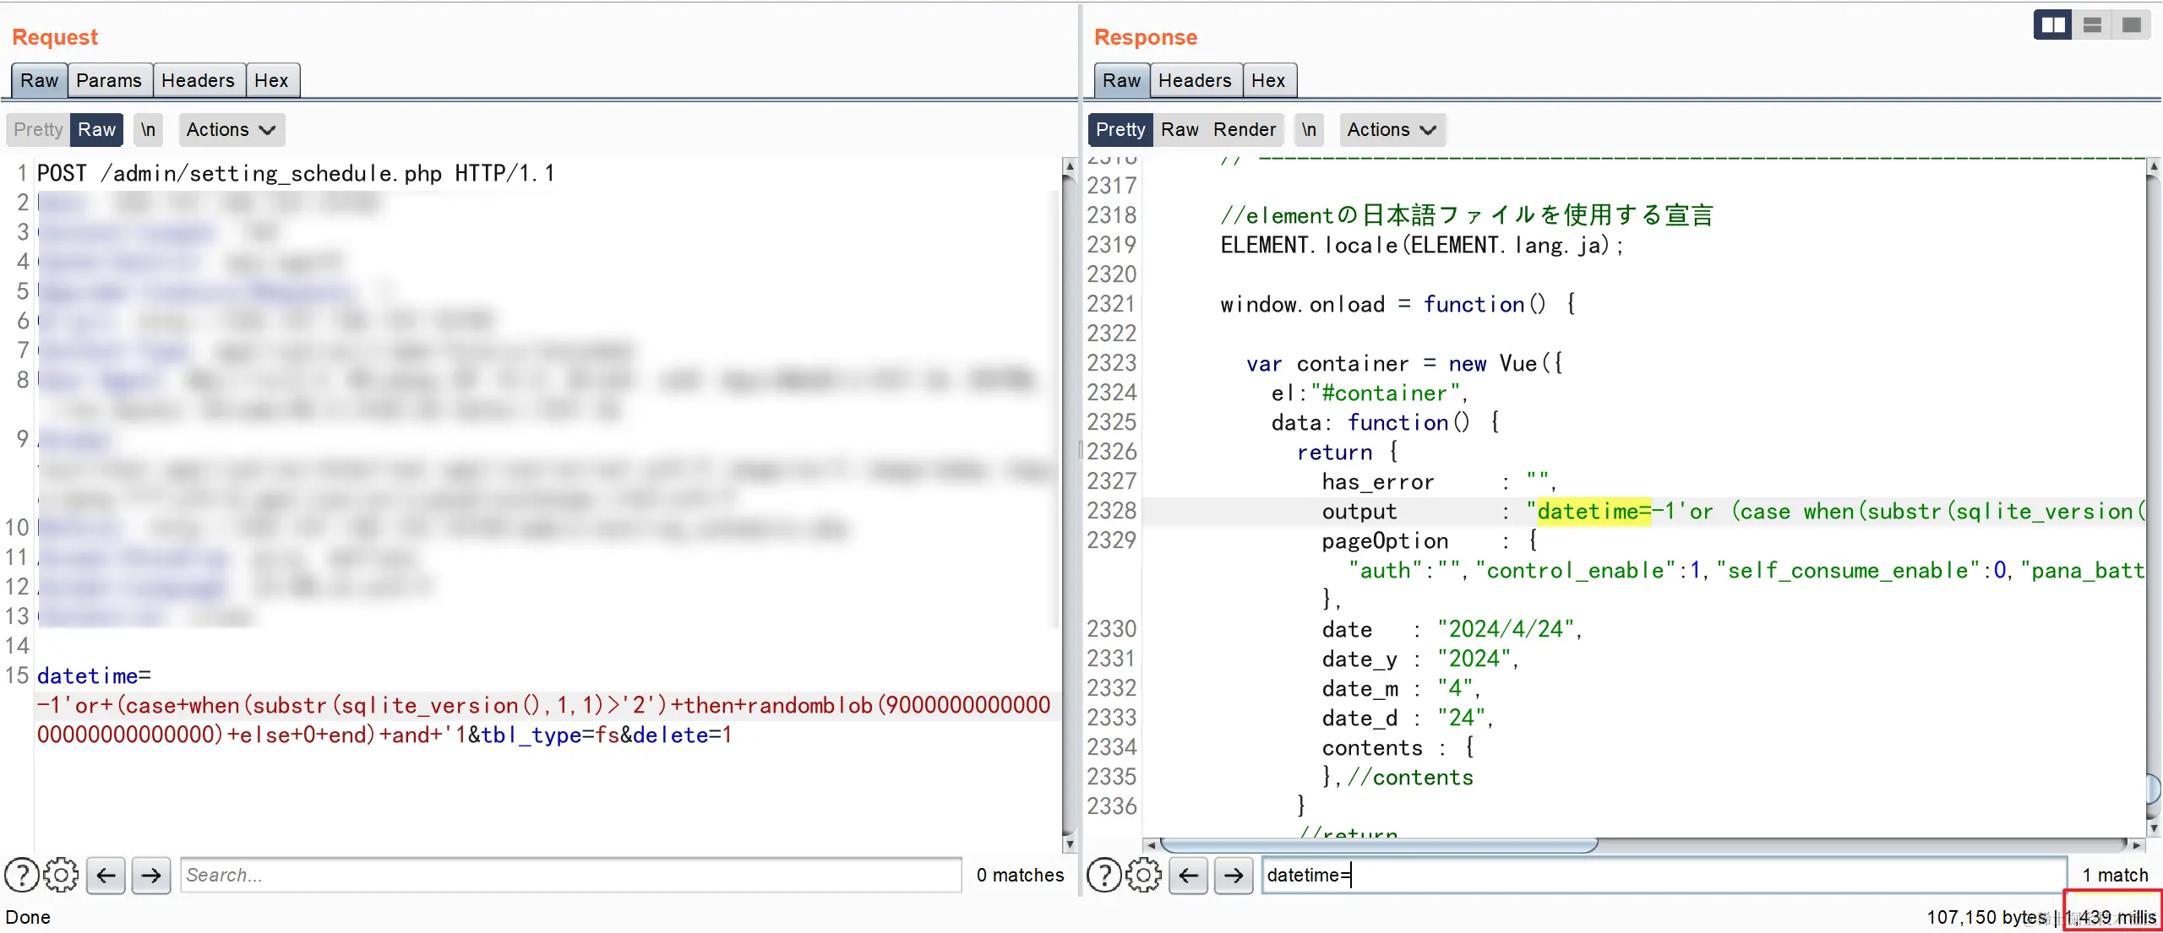Select Render view for the Response

1244,129
